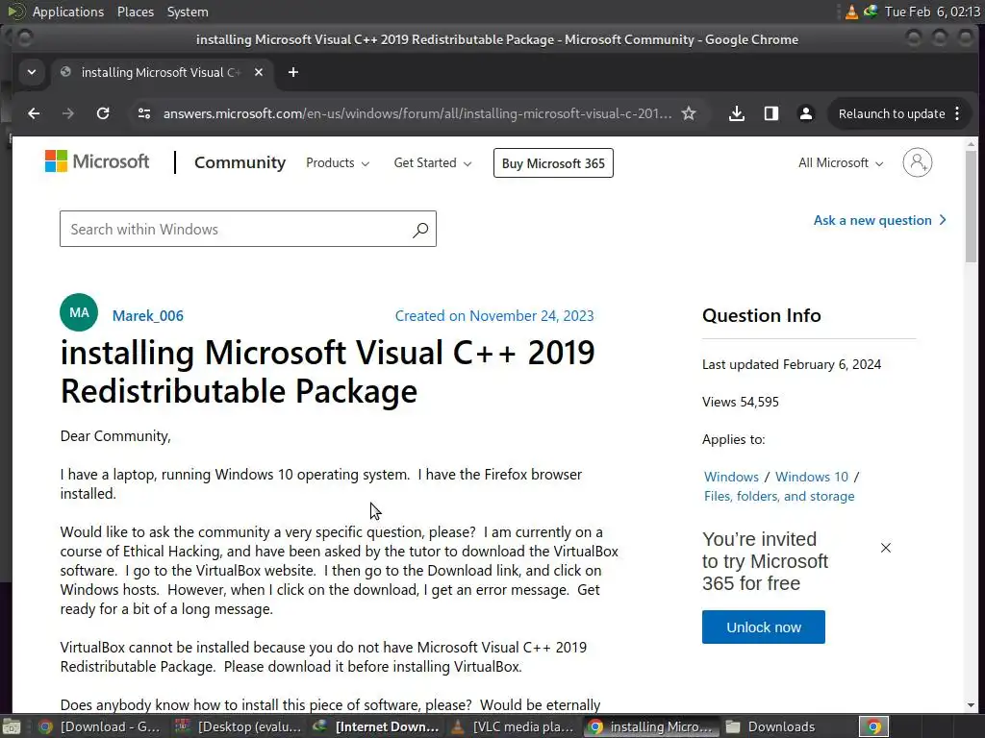
Task: Open the MA user avatar
Action: (x=79, y=312)
